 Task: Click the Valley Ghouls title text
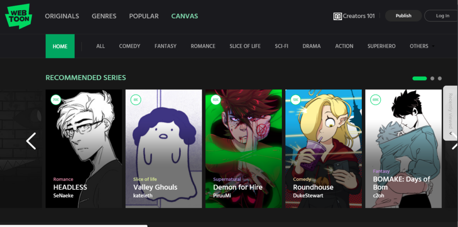tap(155, 187)
